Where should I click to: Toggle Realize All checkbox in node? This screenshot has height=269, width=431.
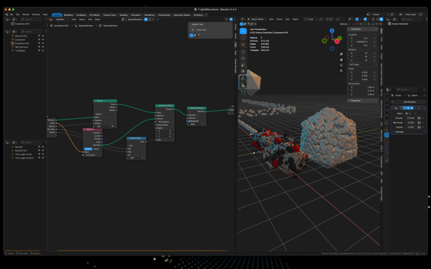[189, 121]
